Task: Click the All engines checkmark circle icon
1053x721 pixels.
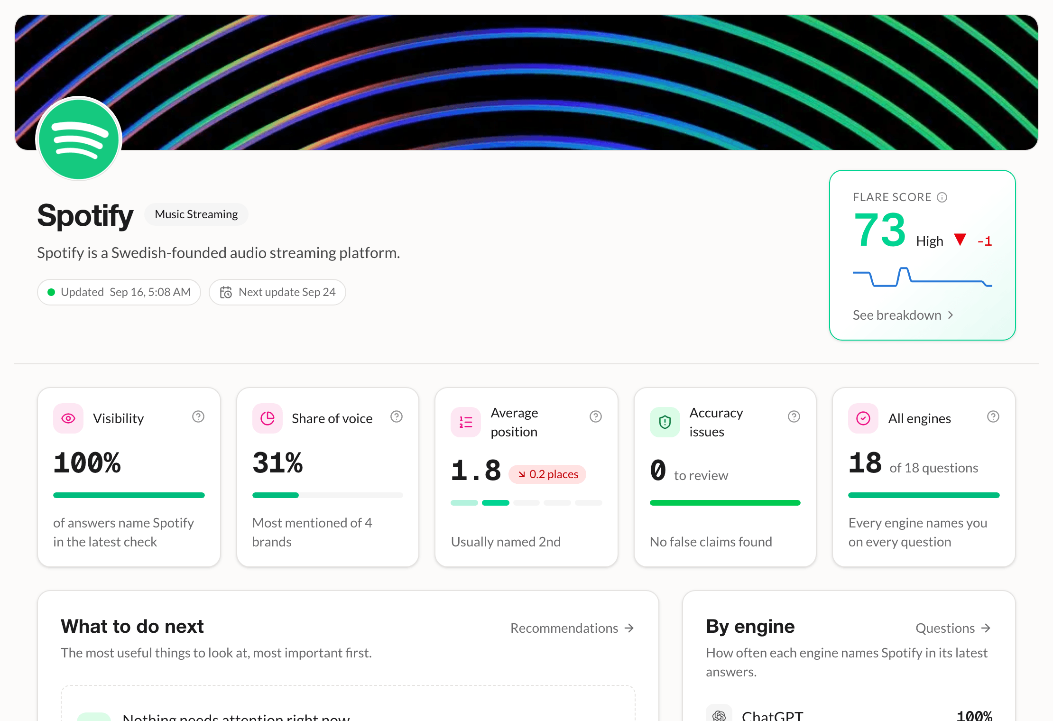Action: pos(863,418)
